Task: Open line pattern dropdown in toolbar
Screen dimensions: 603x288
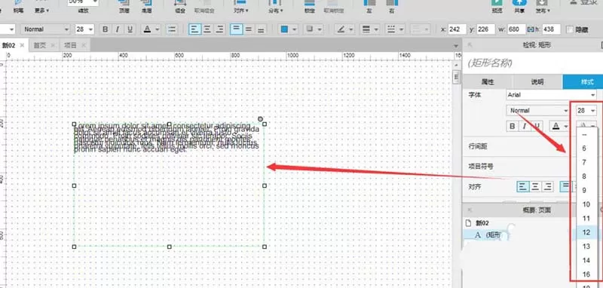Action: coord(395,29)
